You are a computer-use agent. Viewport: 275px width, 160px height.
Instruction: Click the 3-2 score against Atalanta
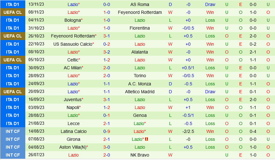click(107, 52)
